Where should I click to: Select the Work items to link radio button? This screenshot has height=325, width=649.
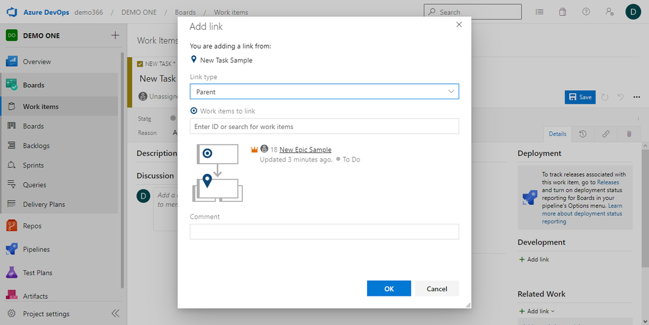[x=194, y=111]
